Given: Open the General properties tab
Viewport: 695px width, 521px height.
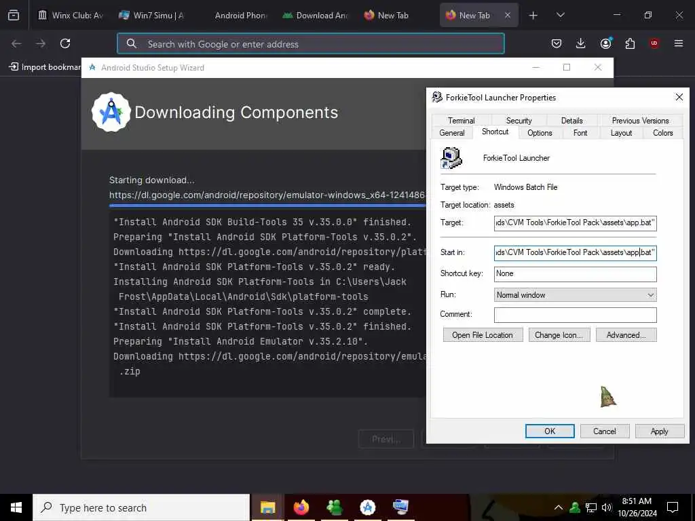Looking at the screenshot, I should pyautogui.click(x=451, y=133).
